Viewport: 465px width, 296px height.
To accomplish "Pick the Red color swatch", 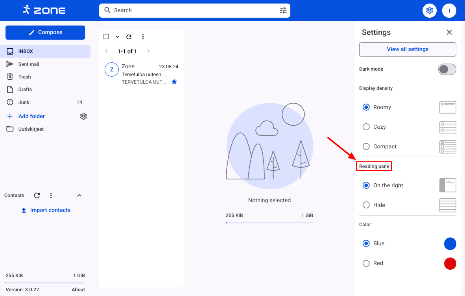I will 450,263.
